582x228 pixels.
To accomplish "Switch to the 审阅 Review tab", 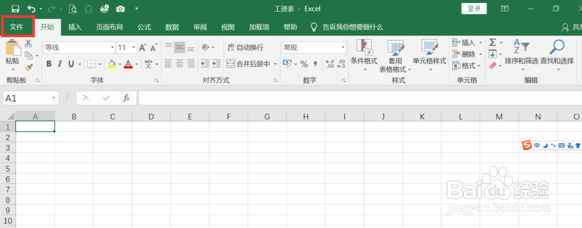I will pos(200,27).
